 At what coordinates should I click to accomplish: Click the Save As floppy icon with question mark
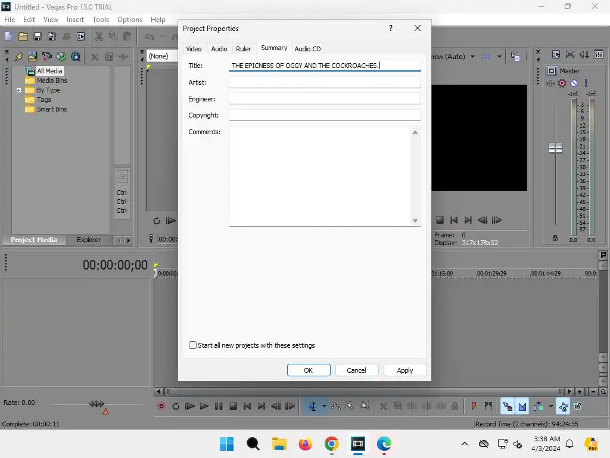(x=52, y=36)
